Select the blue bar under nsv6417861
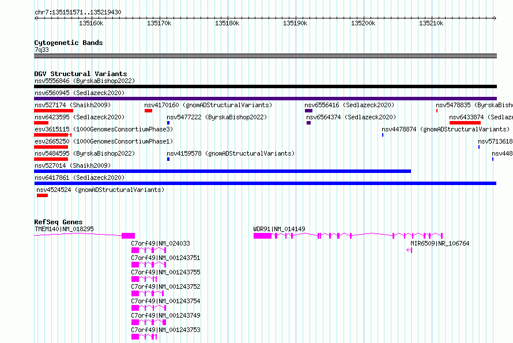The height and width of the screenshot is (343, 513). (265, 183)
